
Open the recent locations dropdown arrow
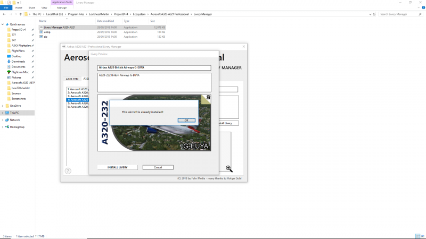[x=16, y=14]
